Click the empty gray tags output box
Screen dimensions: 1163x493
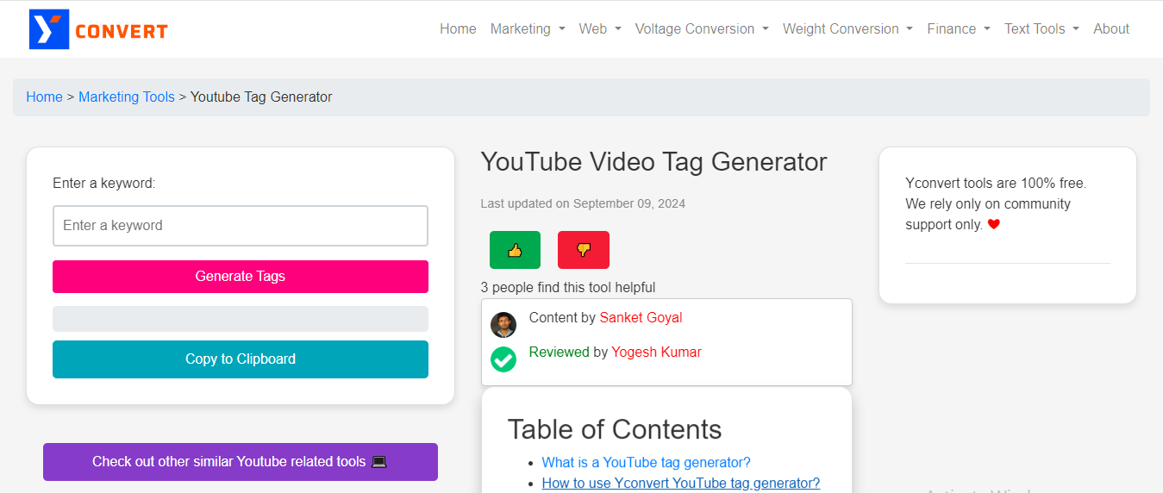[x=241, y=319]
